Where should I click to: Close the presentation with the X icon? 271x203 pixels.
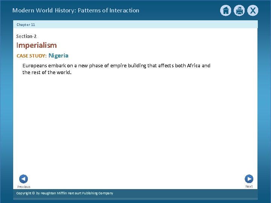pos(253,11)
